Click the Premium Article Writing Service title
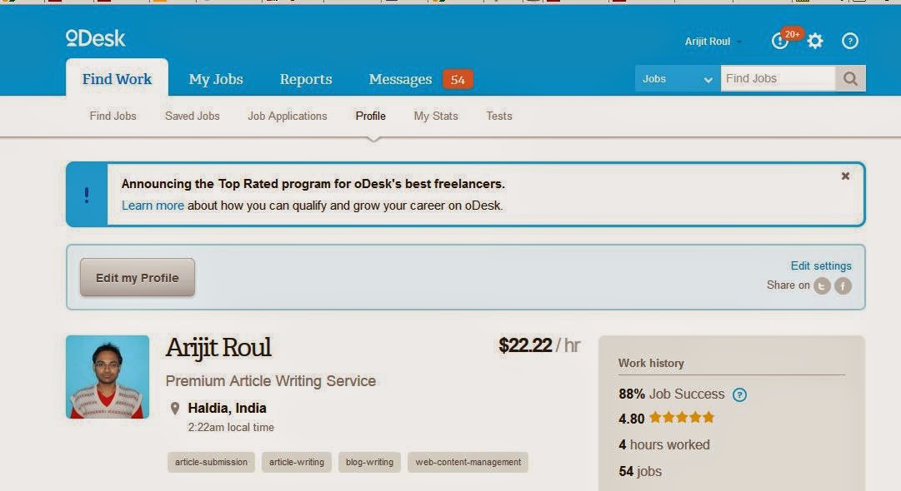Screen dimensions: 901x491 [271, 381]
